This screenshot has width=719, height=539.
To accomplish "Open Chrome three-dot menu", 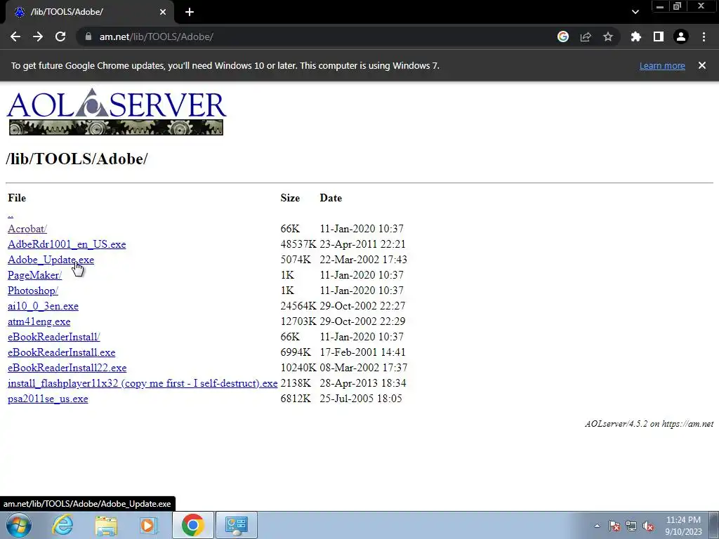I will pos(704,36).
